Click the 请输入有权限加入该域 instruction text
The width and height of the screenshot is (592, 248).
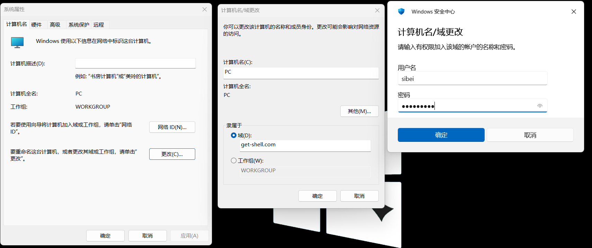(x=457, y=47)
